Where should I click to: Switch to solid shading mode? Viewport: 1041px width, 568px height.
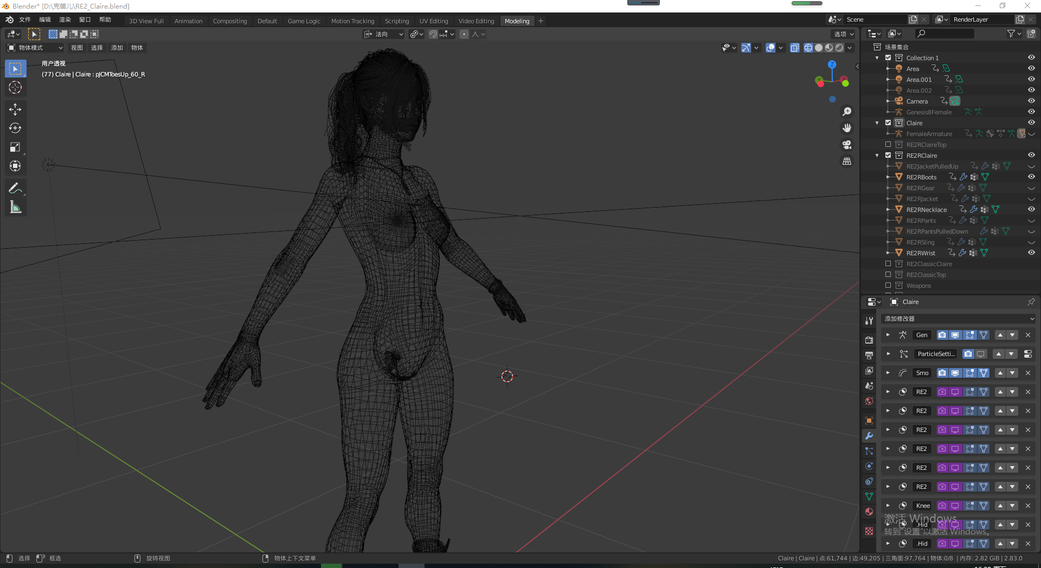pos(819,48)
